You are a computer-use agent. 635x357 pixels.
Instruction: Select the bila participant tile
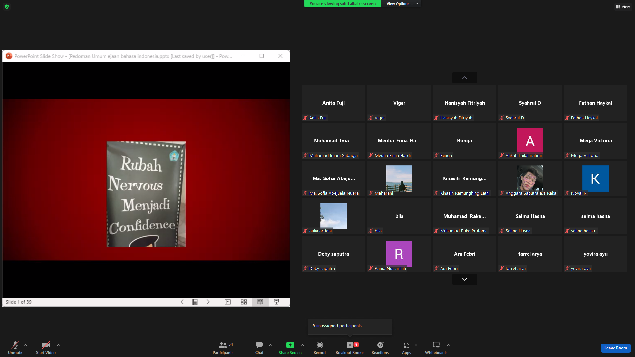399,216
